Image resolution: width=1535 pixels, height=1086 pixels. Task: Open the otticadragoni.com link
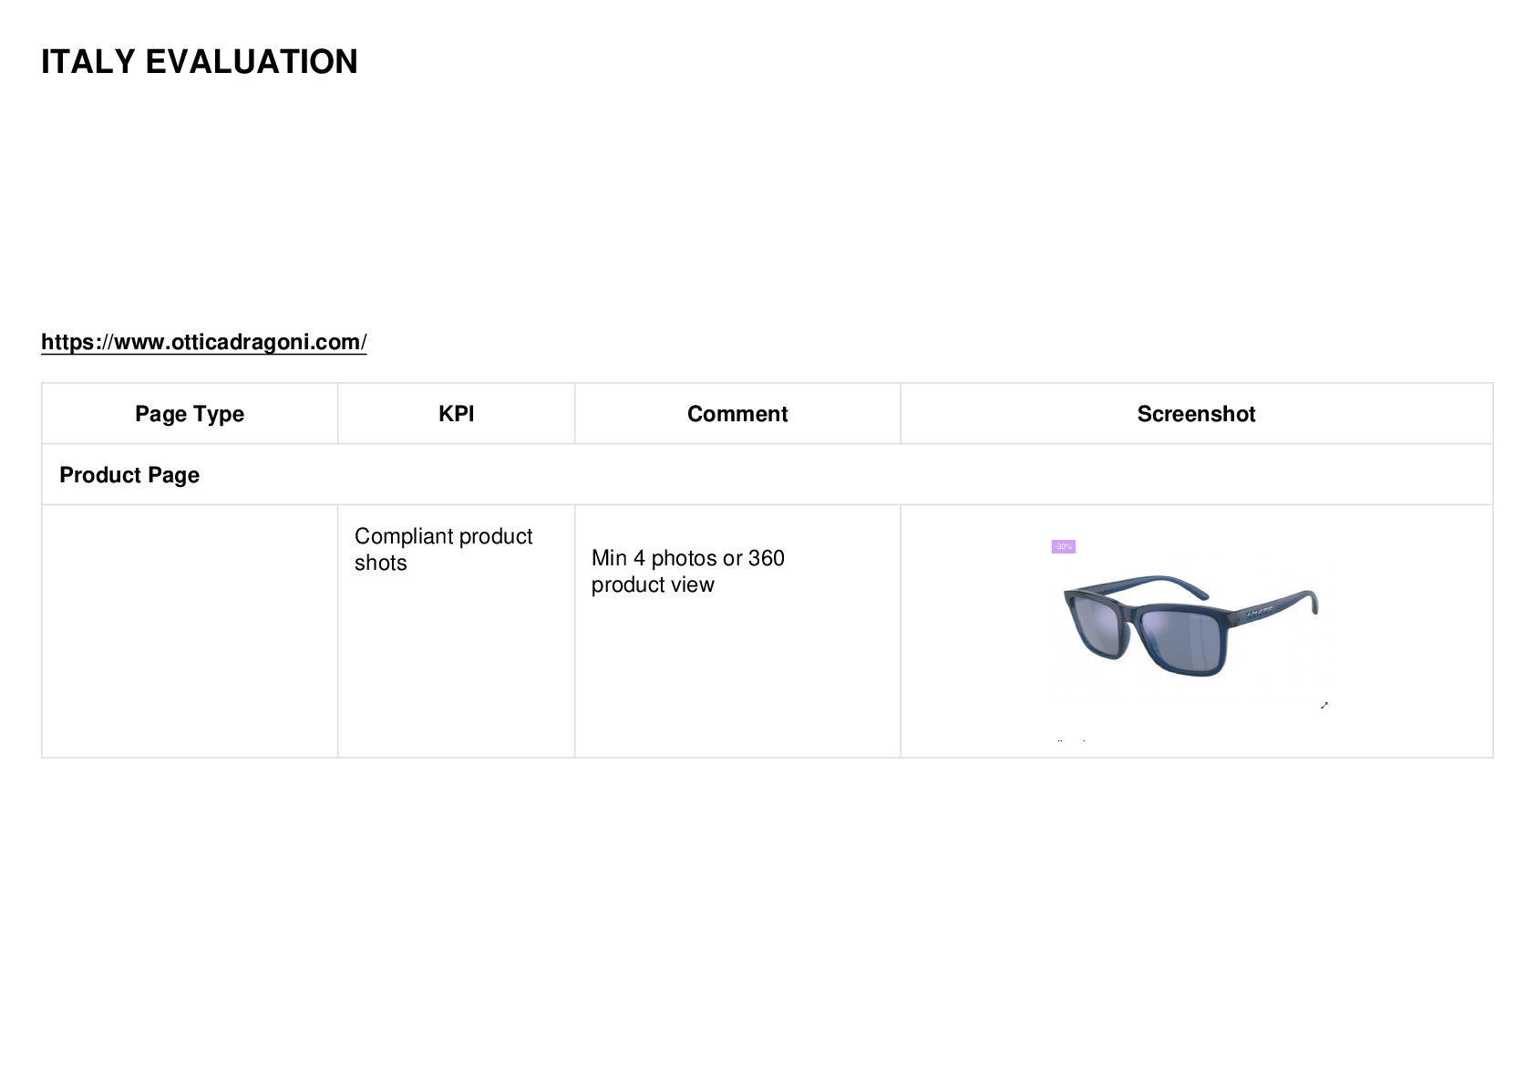point(203,342)
